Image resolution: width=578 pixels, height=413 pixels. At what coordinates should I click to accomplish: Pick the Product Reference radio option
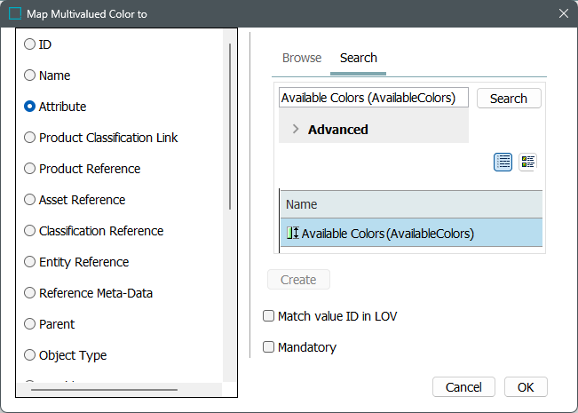29,169
